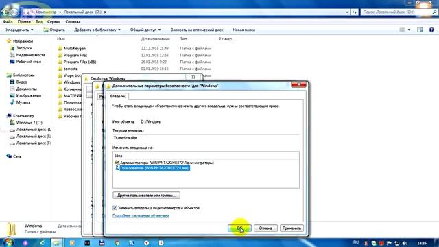
Task: Go back with the Explorer Back arrow
Action: coord(5,12)
